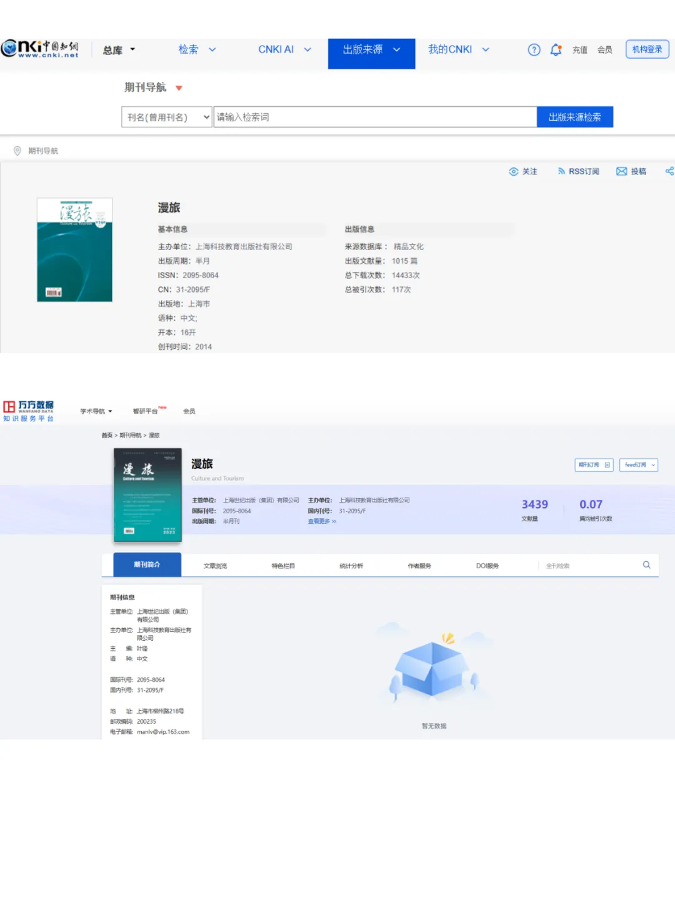Click the 邮政编码 value 200235
The image size is (675, 902).
point(147,721)
